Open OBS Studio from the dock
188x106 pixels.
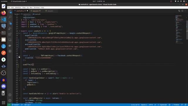click(4, 73)
